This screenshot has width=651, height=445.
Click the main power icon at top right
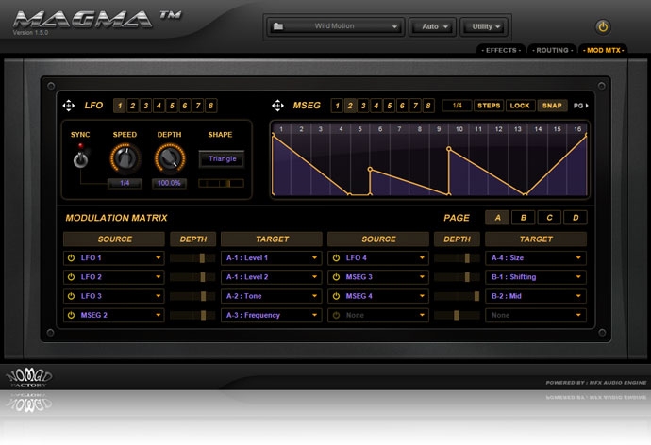click(x=603, y=27)
